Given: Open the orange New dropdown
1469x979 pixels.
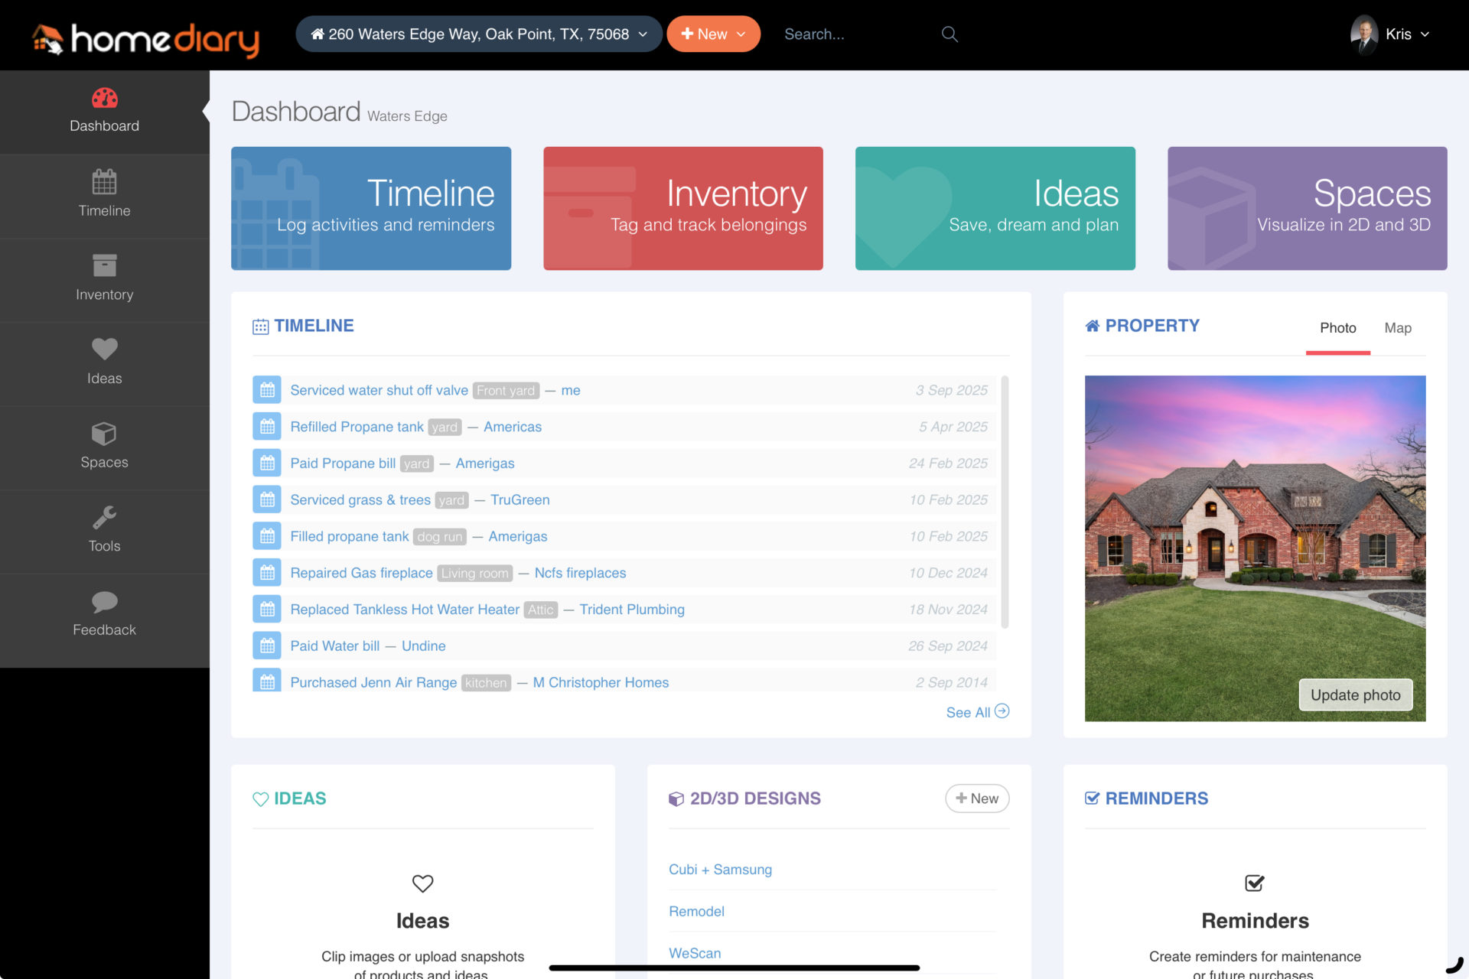Looking at the screenshot, I should 713,34.
